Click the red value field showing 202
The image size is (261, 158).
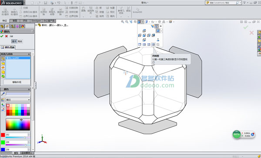tap(17, 135)
